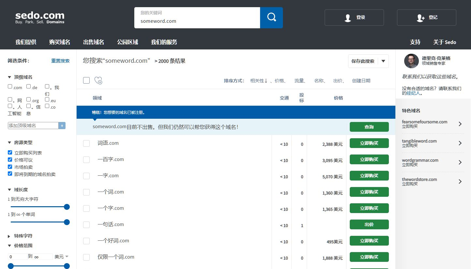The width and height of the screenshot is (471, 269).
Task: Open thewordstore.com chevron arrow
Action: click(460, 182)
